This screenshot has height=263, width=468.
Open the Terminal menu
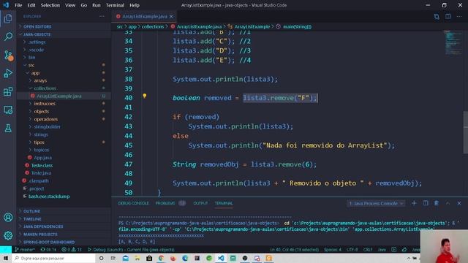point(115,5)
